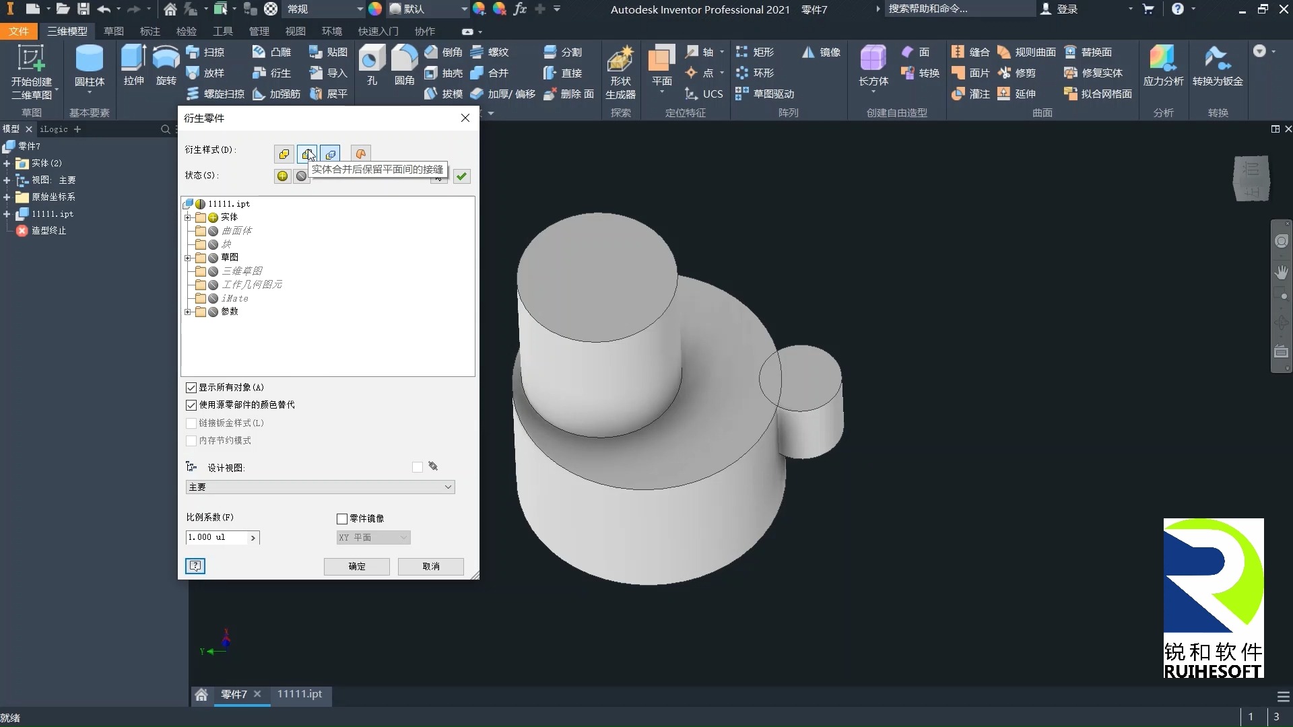The image size is (1293, 727).
Task: Click the first yellow derive style icon
Action: click(284, 154)
